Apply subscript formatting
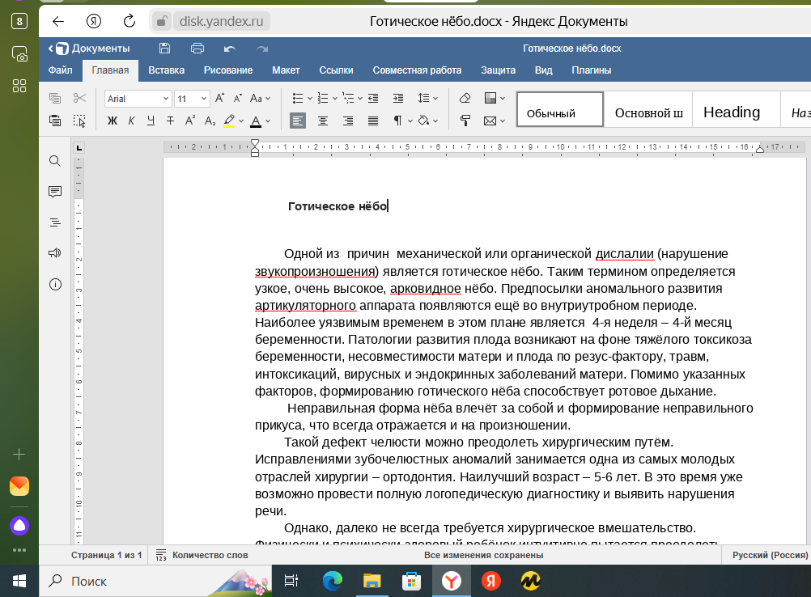Image resolution: width=811 pixels, height=597 pixels. coord(210,121)
